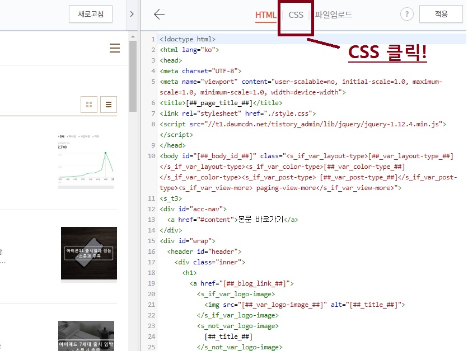Click the 적용 apply button
This screenshot has width=468, height=351.
(441, 14)
